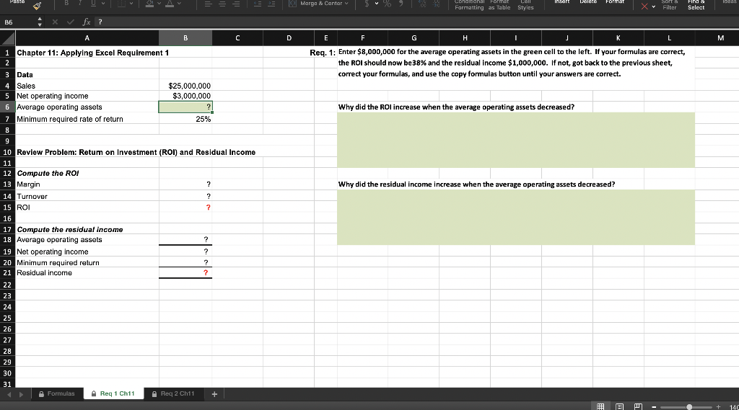Switch to Normal view icon

coord(600,406)
